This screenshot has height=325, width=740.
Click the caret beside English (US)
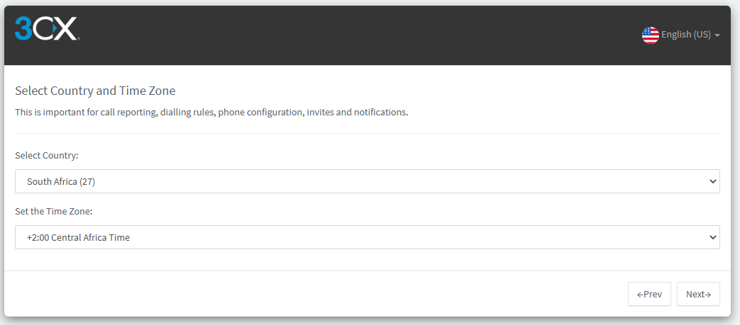tap(717, 35)
